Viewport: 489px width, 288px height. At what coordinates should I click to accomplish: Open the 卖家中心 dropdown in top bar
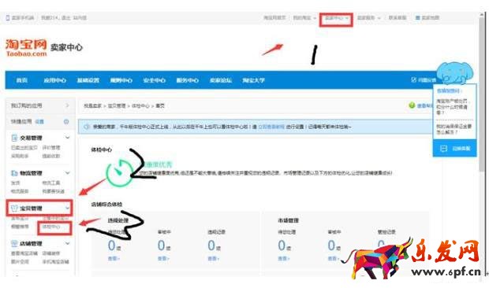tap(336, 18)
